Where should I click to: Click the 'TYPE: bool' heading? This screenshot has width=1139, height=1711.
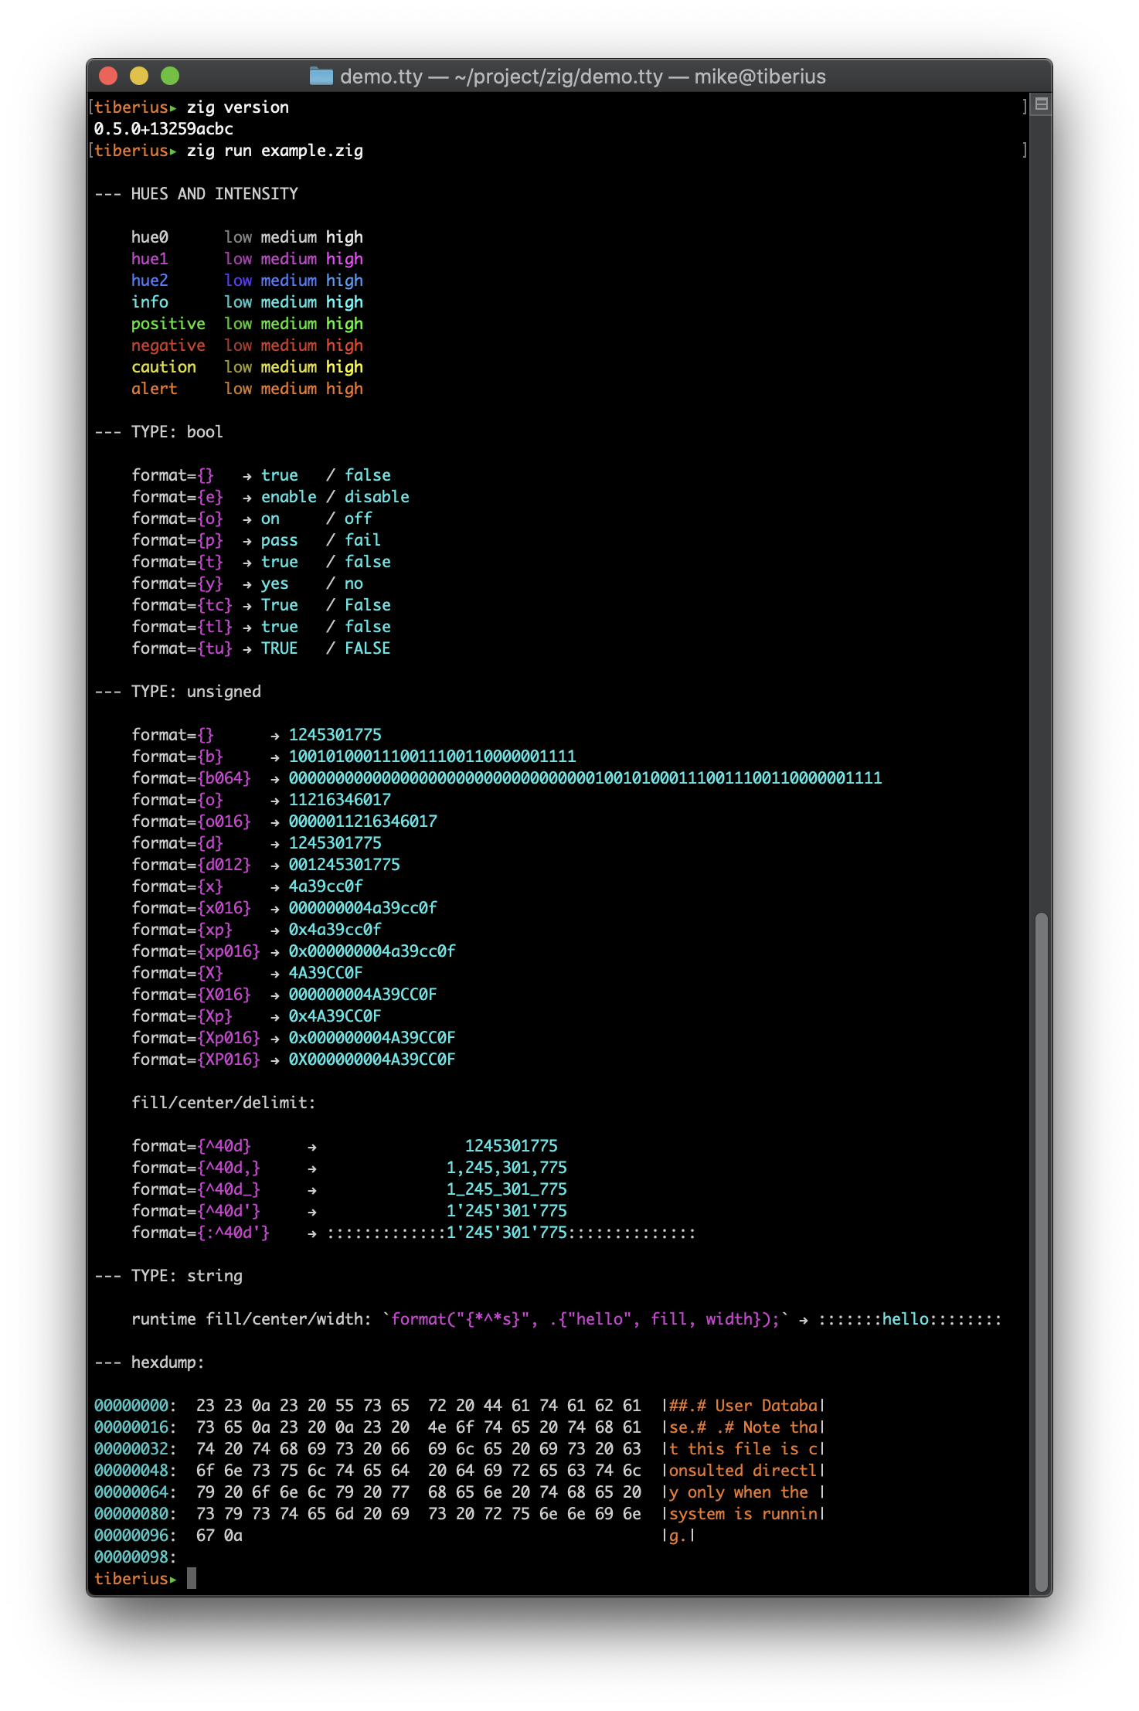point(177,432)
